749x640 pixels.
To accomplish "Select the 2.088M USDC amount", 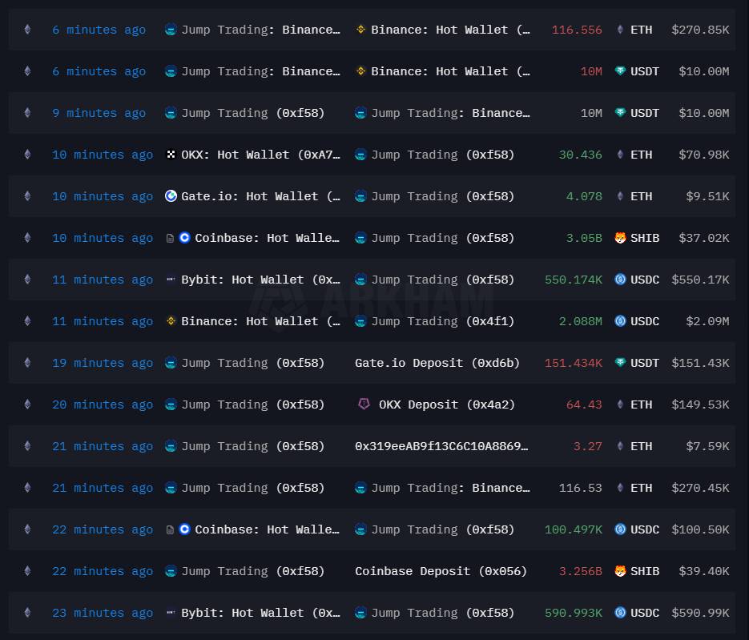I will coord(581,321).
